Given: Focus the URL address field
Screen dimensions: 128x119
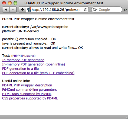Looking at the screenshot, I should point(57,10).
